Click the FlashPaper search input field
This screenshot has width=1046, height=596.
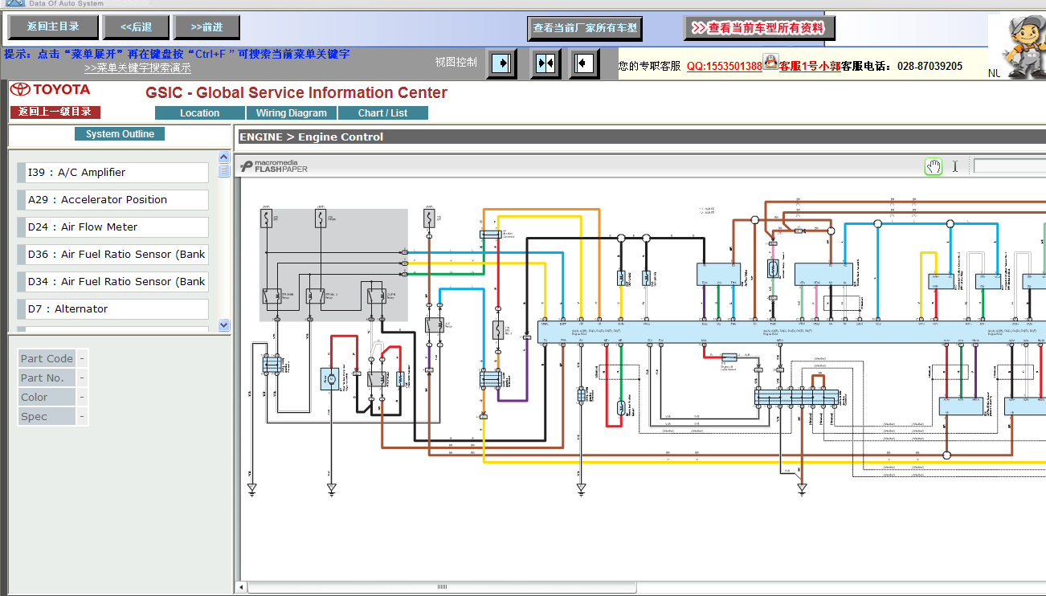(x=1009, y=166)
